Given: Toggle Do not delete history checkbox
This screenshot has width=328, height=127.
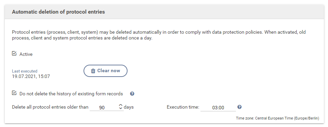Looking at the screenshot, I should 14,93.
